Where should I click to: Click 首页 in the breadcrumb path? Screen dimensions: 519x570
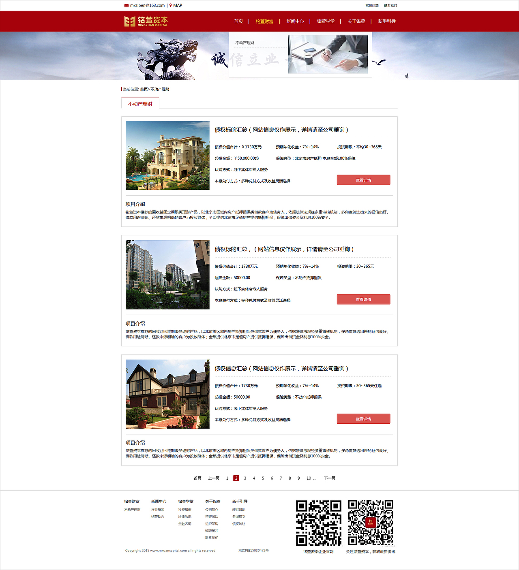point(144,89)
